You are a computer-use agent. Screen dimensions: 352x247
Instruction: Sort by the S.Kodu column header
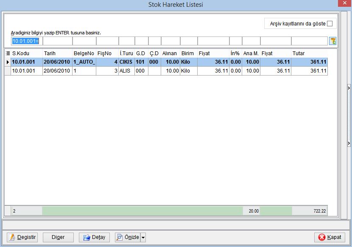(x=27, y=53)
